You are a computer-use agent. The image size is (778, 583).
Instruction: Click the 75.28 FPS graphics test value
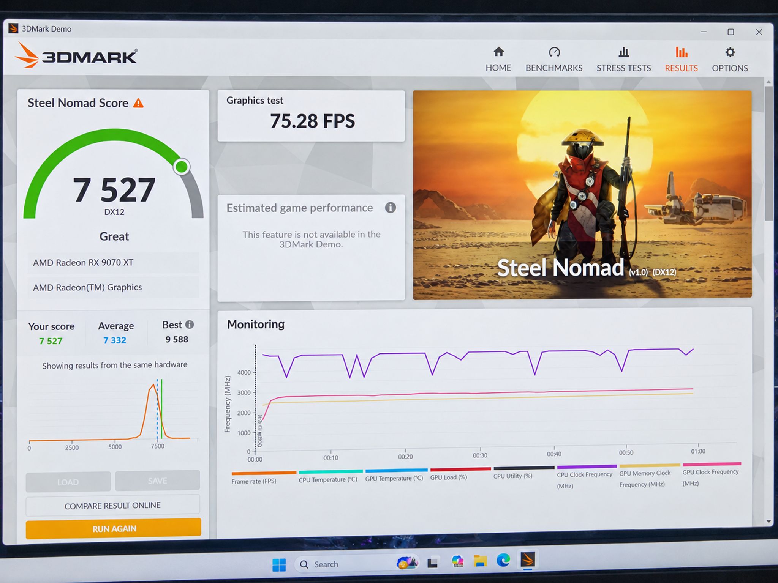(312, 121)
